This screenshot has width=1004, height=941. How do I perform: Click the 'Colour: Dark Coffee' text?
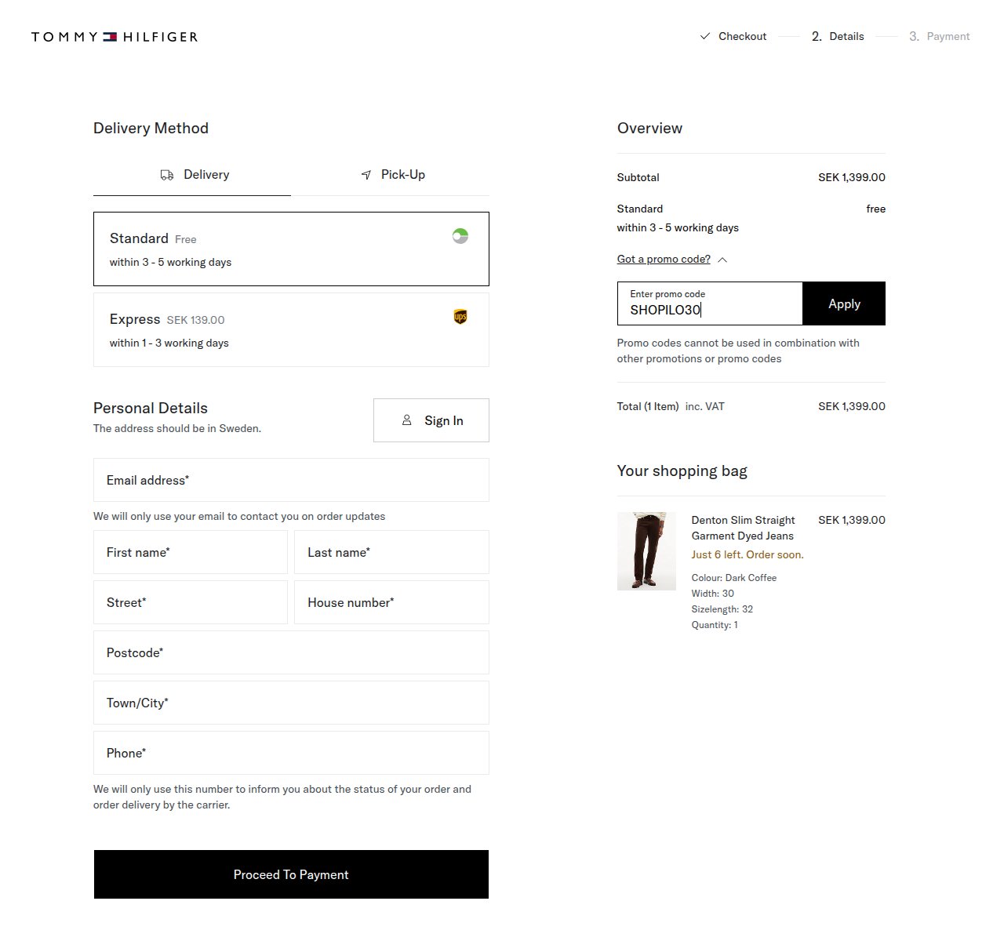pos(734,578)
